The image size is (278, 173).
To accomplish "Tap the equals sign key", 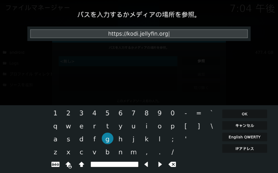I will [x=199, y=113].
